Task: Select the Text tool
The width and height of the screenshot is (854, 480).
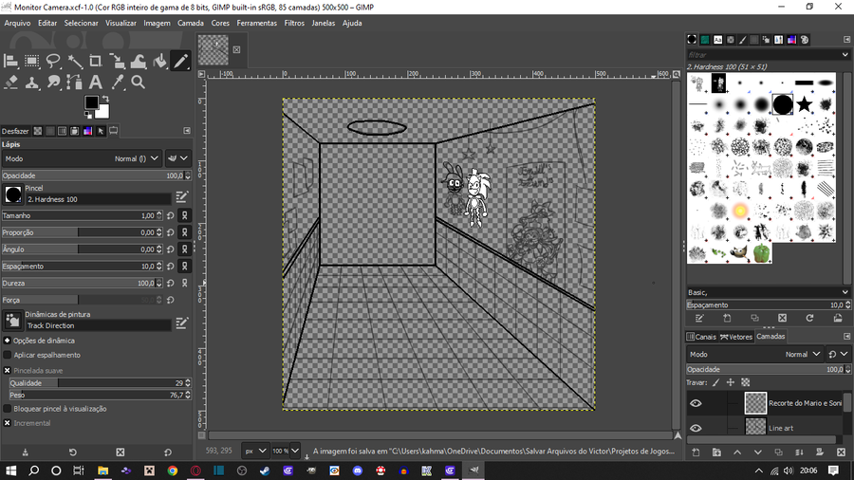Action: pos(96,83)
